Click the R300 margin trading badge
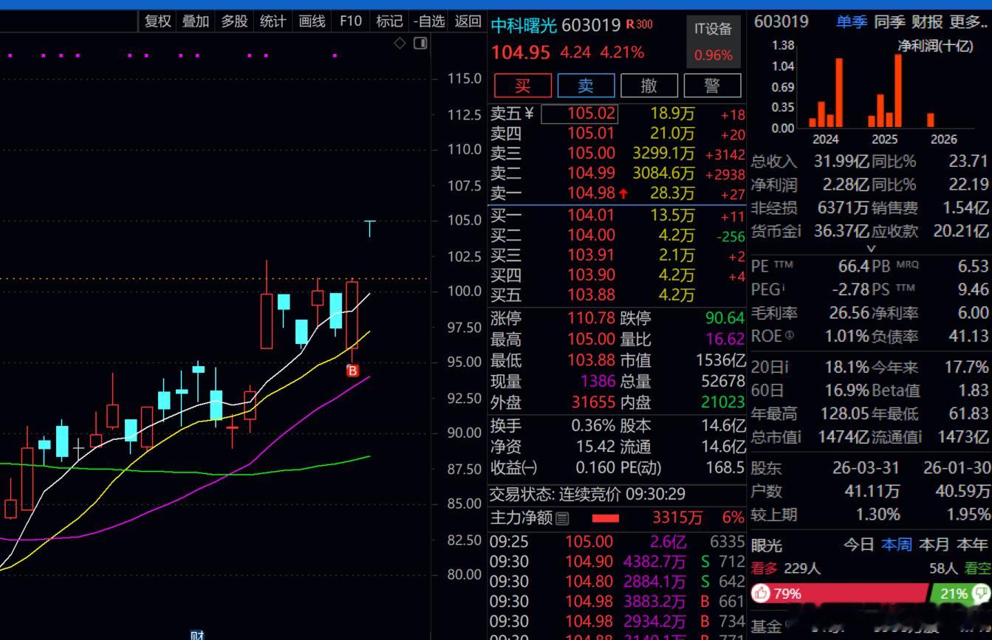This screenshot has height=640, width=992. click(x=640, y=24)
